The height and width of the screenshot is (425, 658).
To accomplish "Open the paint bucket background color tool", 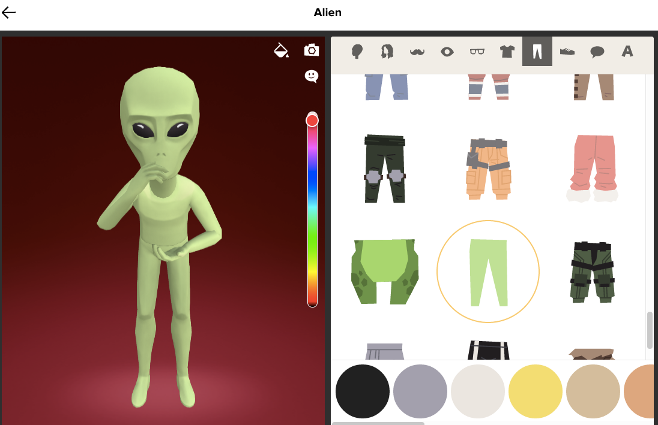I will [281, 50].
